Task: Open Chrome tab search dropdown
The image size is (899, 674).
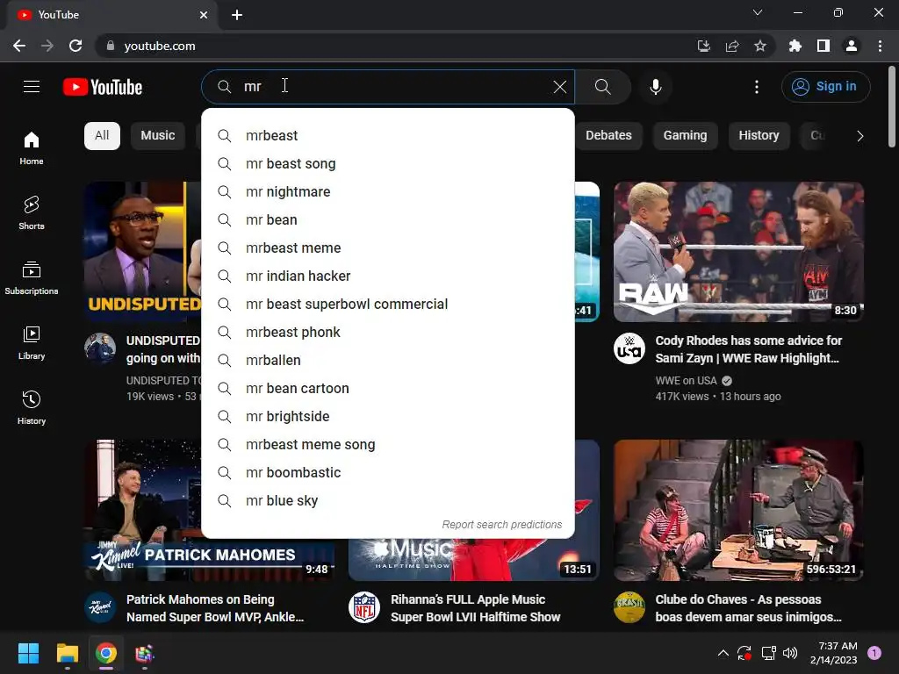Action: [x=758, y=12]
